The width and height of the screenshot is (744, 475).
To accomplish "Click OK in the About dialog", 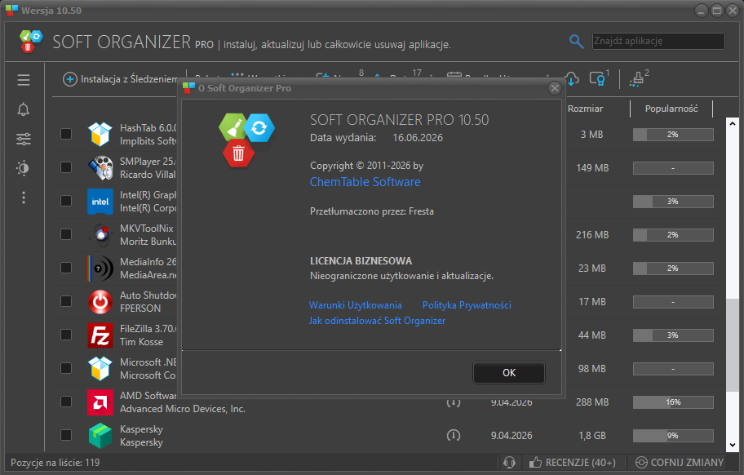I will tap(509, 372).
